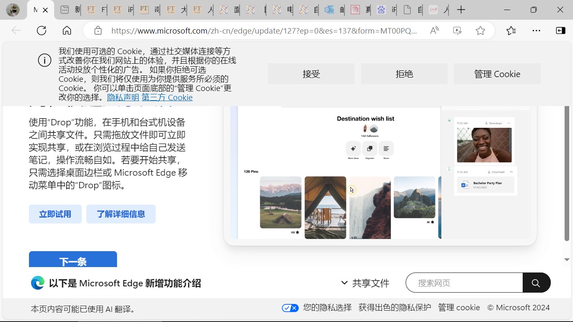Click the Edge logo in bottom bar
Viewport: 573px width, 322px height.
pos(38,283)
